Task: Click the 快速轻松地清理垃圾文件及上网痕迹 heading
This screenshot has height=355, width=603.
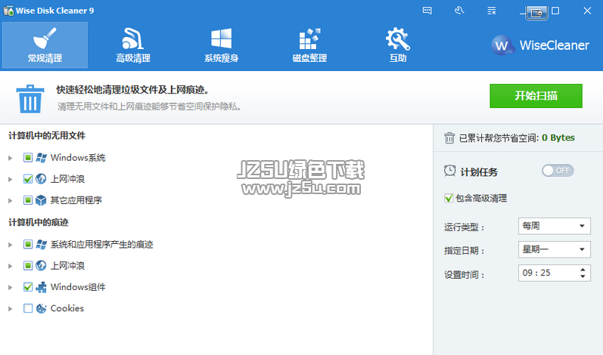Action: 132,90
